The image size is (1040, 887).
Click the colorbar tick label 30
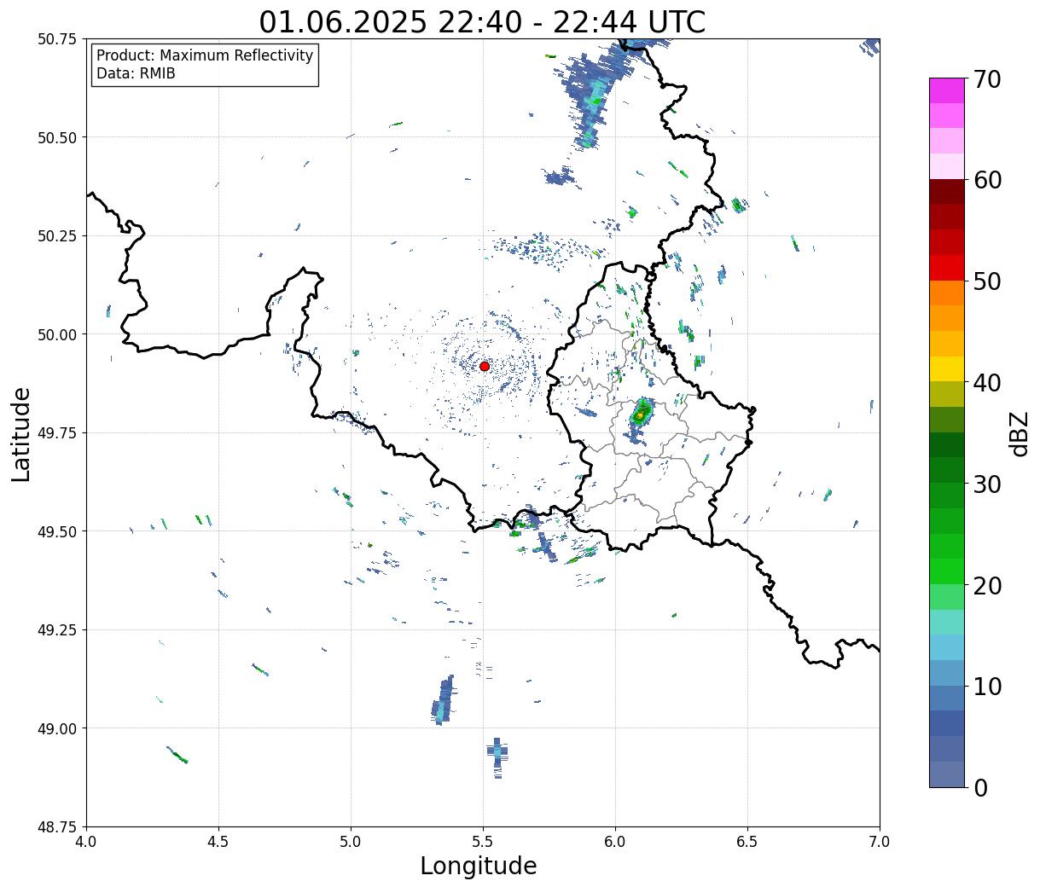pos(986,484)
